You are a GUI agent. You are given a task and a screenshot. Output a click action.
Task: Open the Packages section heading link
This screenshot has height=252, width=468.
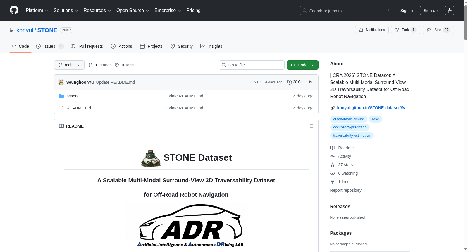pos(341,233)
